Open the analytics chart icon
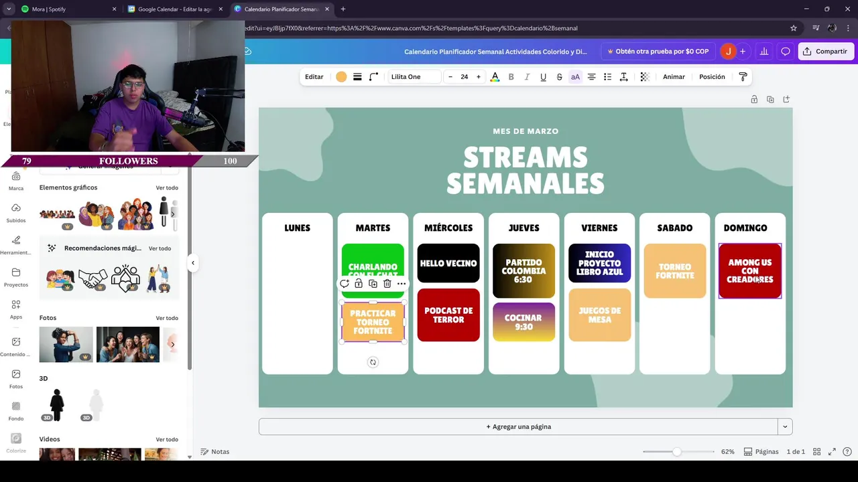 763,52
